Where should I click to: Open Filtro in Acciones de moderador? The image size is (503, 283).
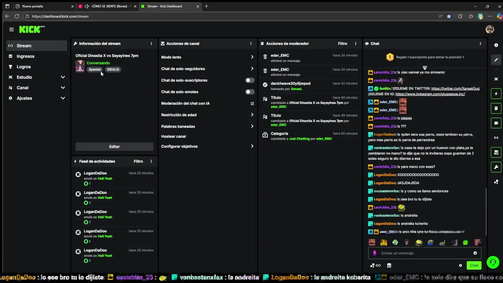342,44
